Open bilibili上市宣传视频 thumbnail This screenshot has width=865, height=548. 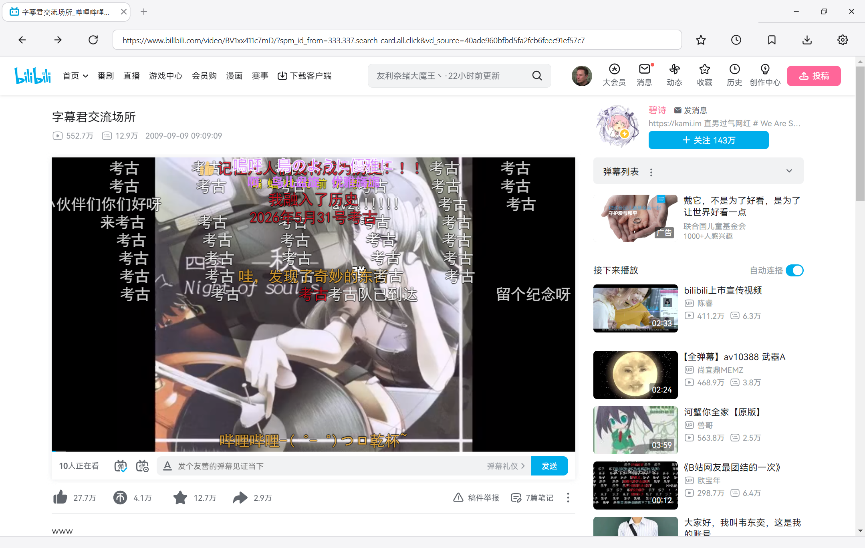click(635, 308)
